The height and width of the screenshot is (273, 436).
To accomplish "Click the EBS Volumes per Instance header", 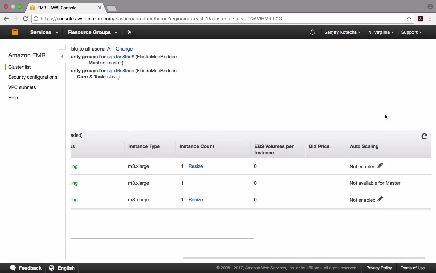I will pos(274,149).
